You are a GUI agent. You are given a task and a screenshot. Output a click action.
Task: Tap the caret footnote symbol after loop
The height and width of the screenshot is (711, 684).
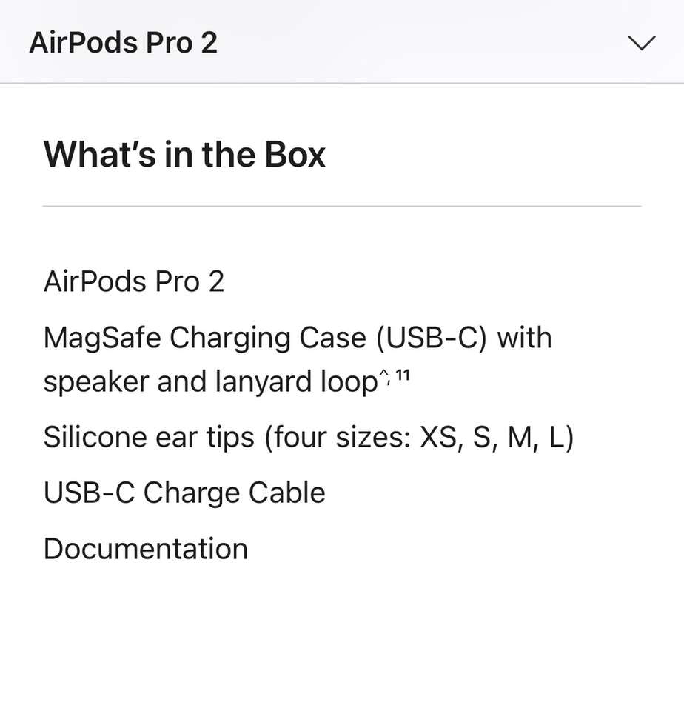(x=385, y=377)
